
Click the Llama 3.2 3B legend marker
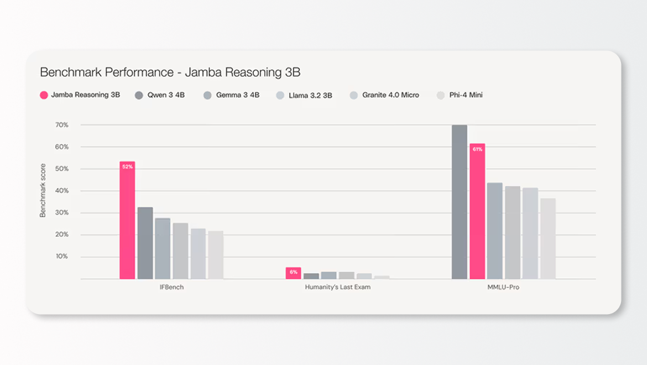tap(280, 95)
